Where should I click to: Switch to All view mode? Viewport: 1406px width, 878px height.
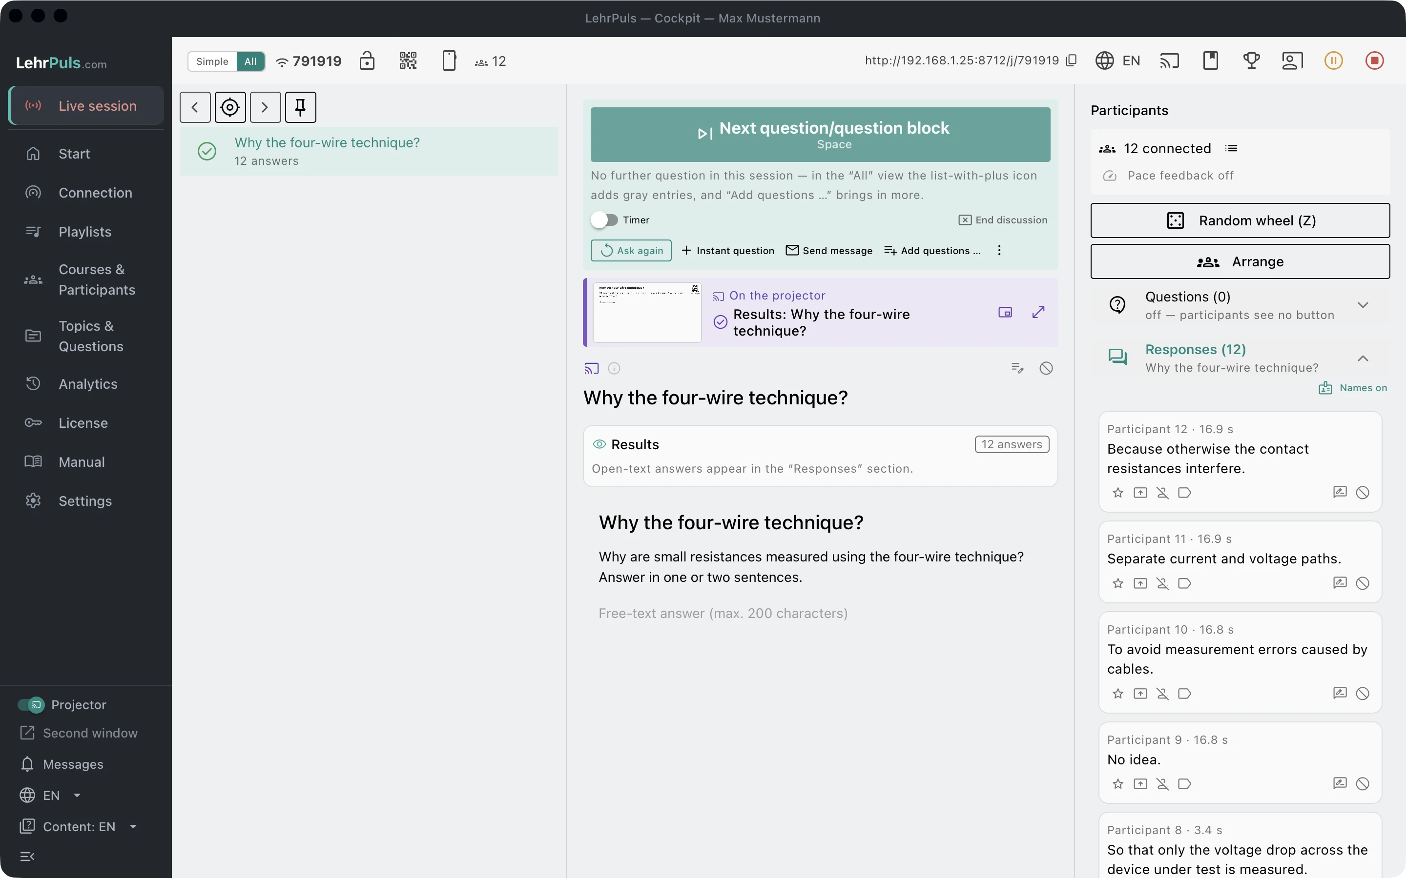[x=250, y=61]
